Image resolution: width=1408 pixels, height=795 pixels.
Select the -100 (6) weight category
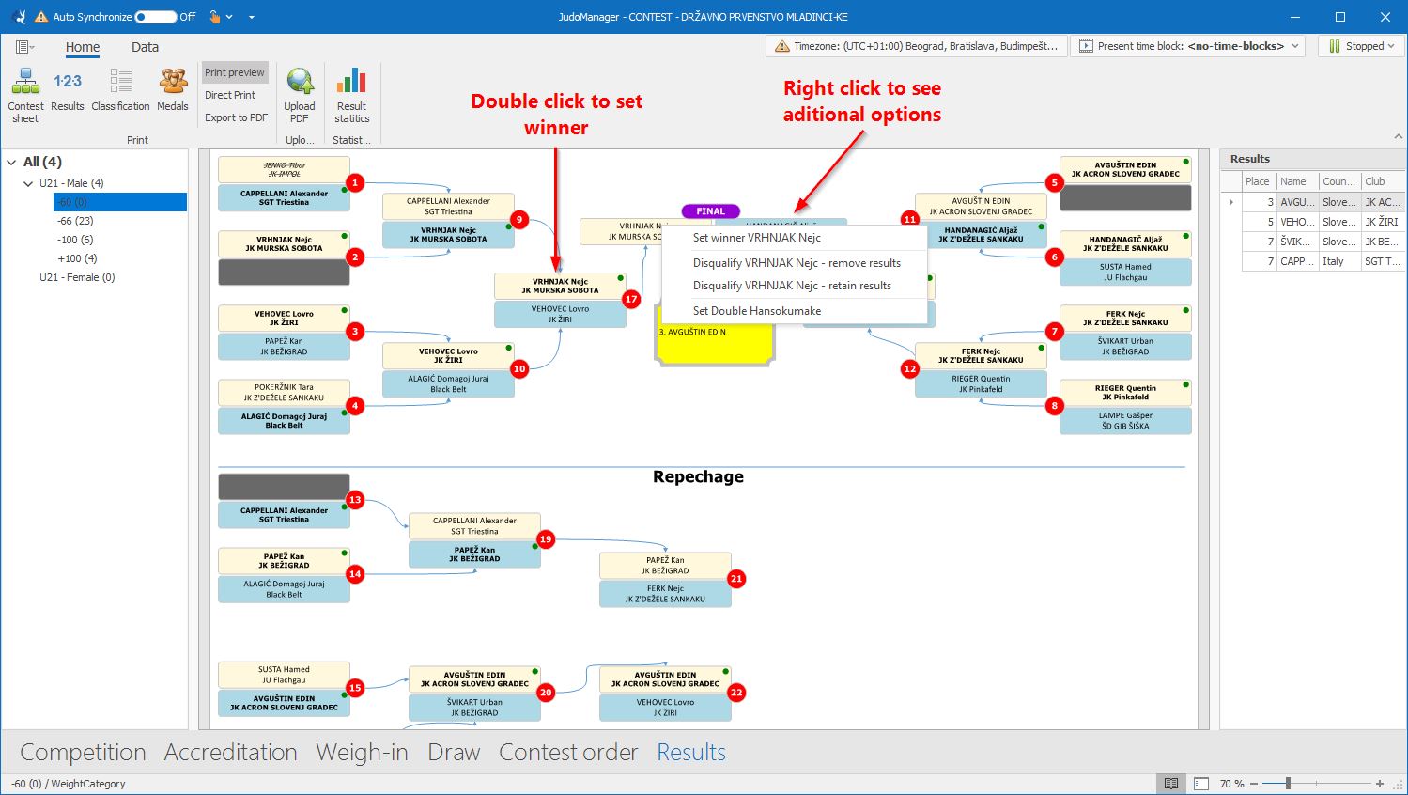coord(75,240)
